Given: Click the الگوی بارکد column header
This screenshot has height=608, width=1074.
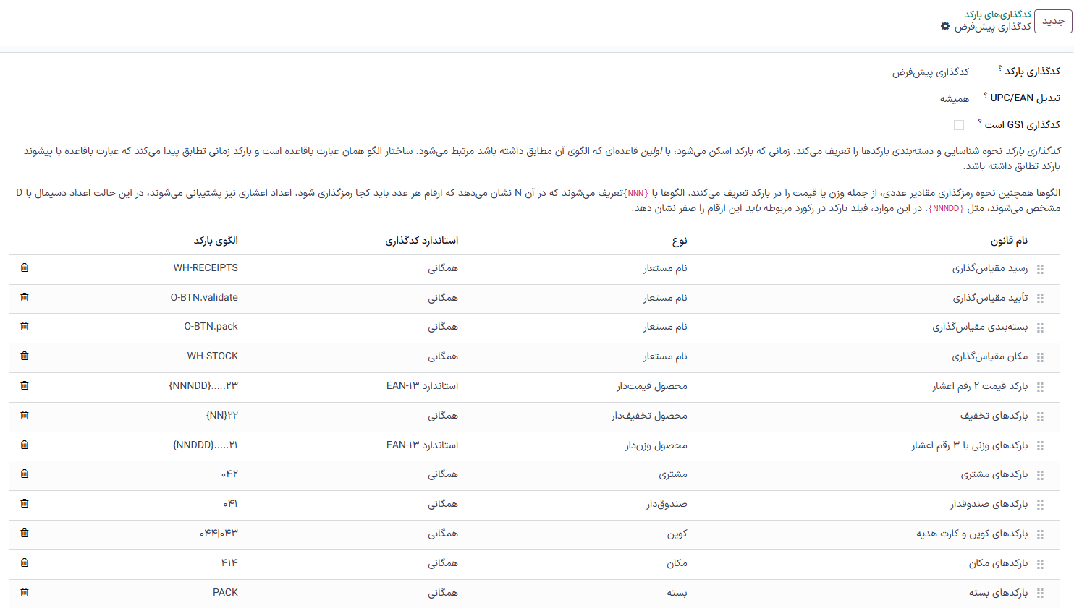Looking at the screenshot, I should pos(216,241).
